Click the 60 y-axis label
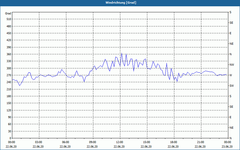The height and width of the screenshot is (150, 240). (x=10, y=124)
